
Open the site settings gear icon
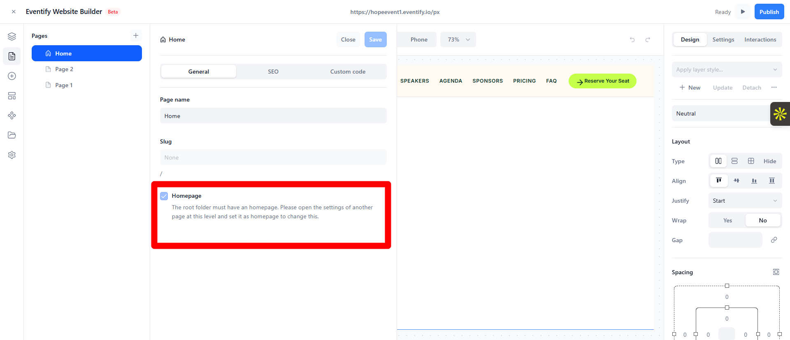pos(12,155)
